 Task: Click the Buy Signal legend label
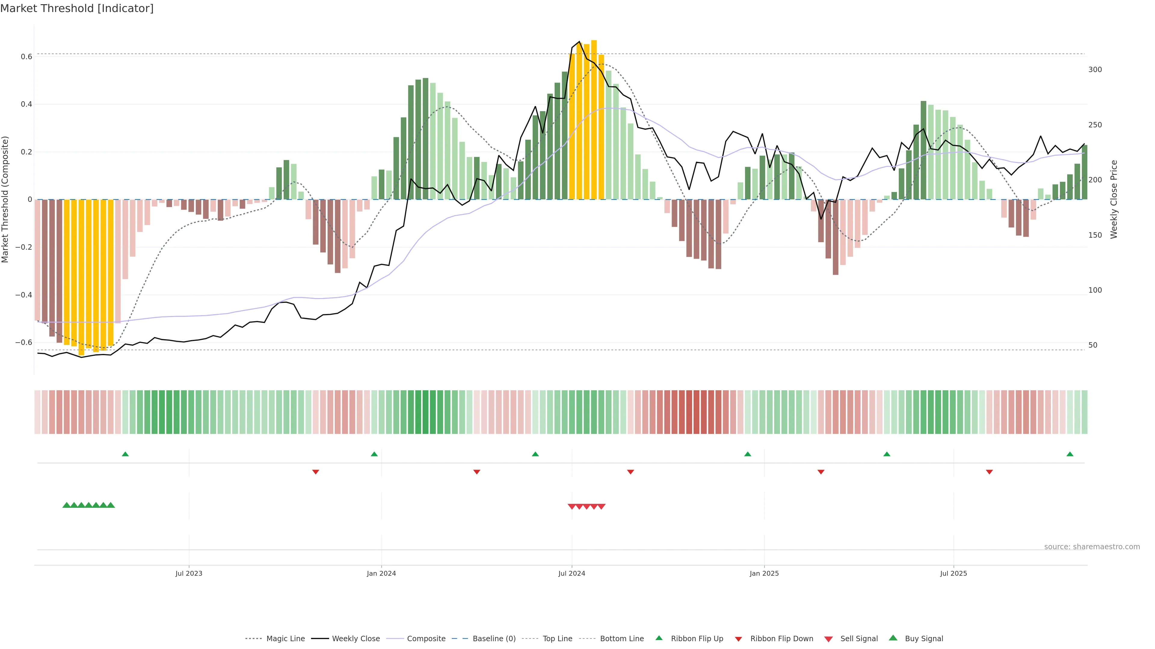click(924, 639)
